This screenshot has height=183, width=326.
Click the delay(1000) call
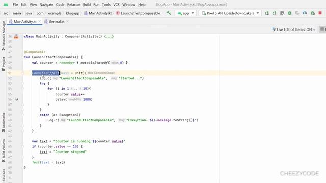coord(74,100)
